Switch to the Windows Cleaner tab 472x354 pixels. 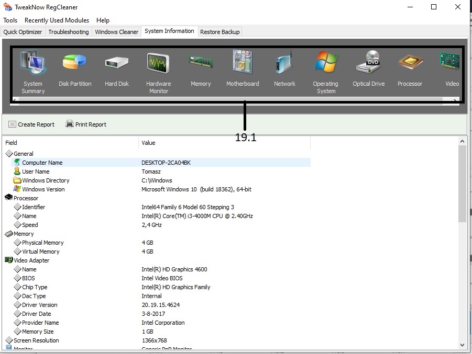pyautogui.click(x=117, y=32)
